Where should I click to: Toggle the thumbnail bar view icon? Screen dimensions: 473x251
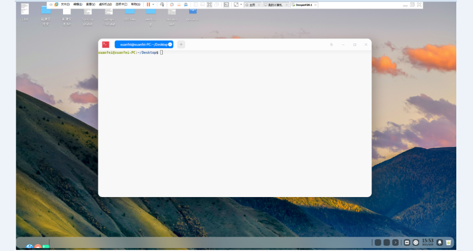pos(202,4)
